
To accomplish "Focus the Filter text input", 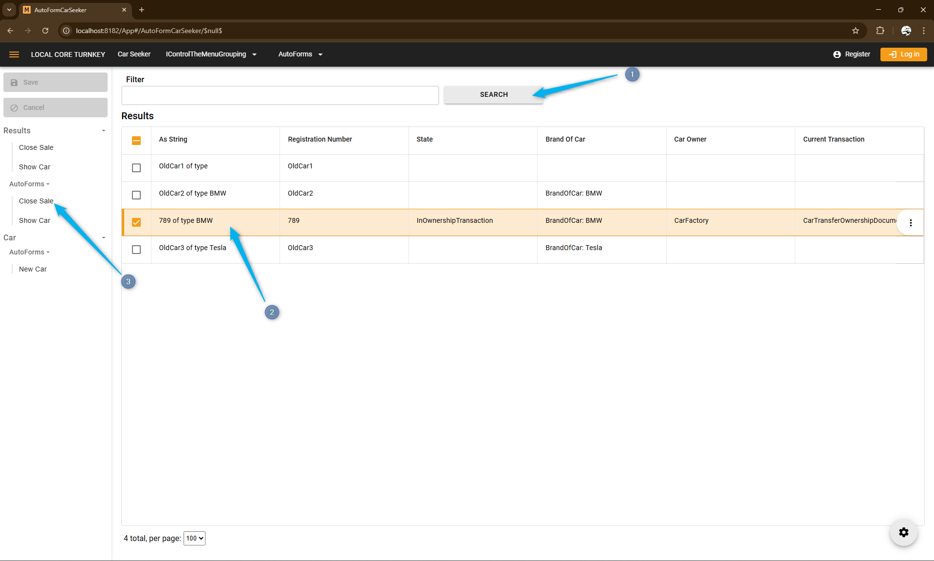I will tap(280, 95).
